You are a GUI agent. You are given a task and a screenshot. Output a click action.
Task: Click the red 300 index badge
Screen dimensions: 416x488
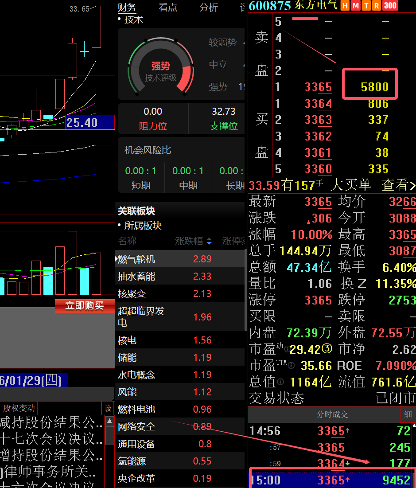coord(390,6)
